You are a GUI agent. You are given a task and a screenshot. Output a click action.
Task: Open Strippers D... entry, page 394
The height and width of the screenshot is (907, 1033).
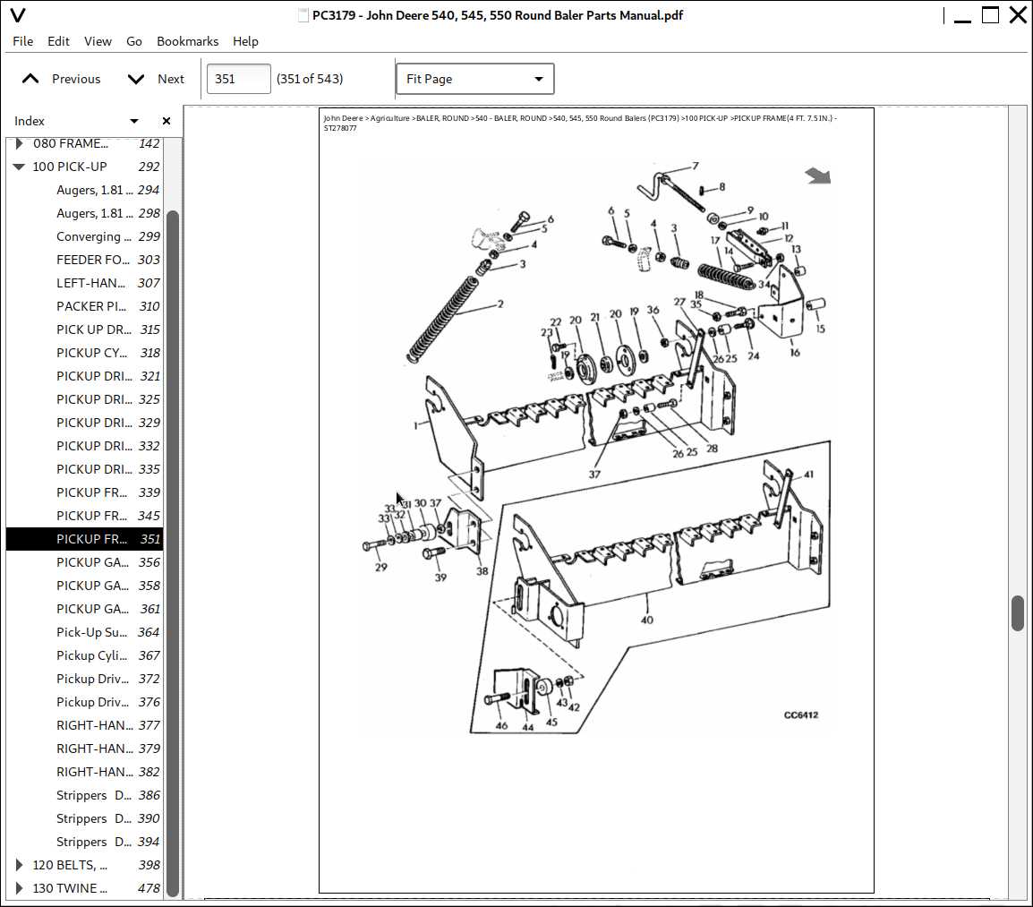pyautogui.click(x=84, y=842)
